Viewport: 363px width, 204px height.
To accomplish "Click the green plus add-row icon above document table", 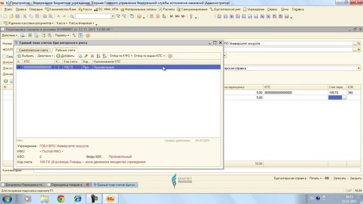I will click(6, 81).
